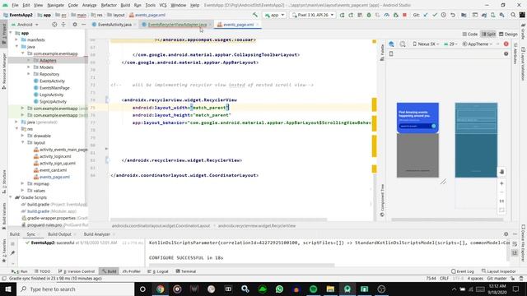
Task: Open Android Studio from the taskbar
Action: (347, 289)
